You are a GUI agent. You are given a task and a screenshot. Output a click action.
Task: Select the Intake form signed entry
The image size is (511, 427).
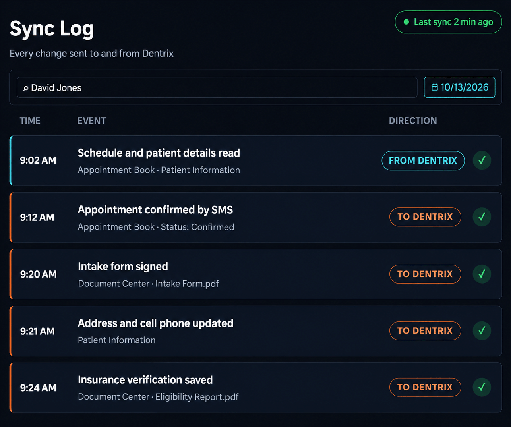pyautogui.click(x=256, y=274)
